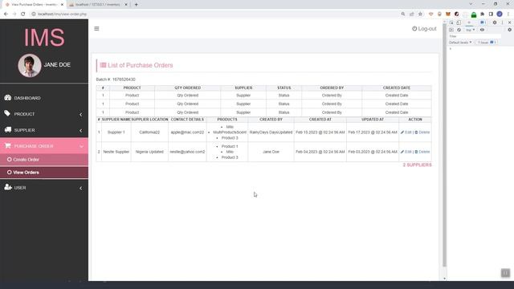This screenshot has width=514, height=289.
Task: Expand the Product submenu chevron
Action: click(x=80, y=114)
